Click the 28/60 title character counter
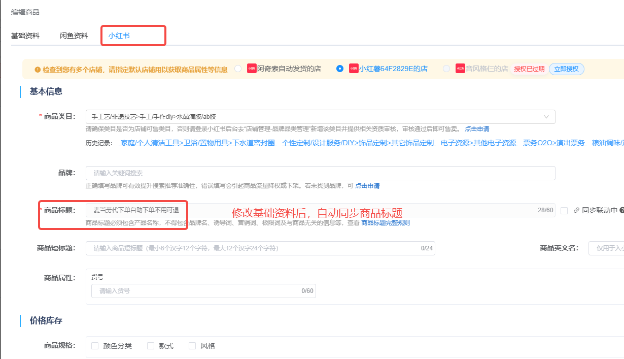Image resolution: width=624 pixels, height=359 pixels. click(x=545, y=210)
